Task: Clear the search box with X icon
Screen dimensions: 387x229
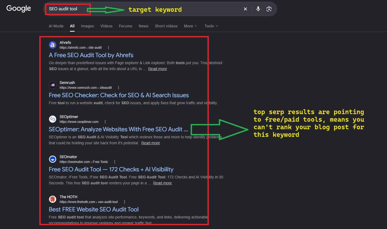Action: point(245,9)
